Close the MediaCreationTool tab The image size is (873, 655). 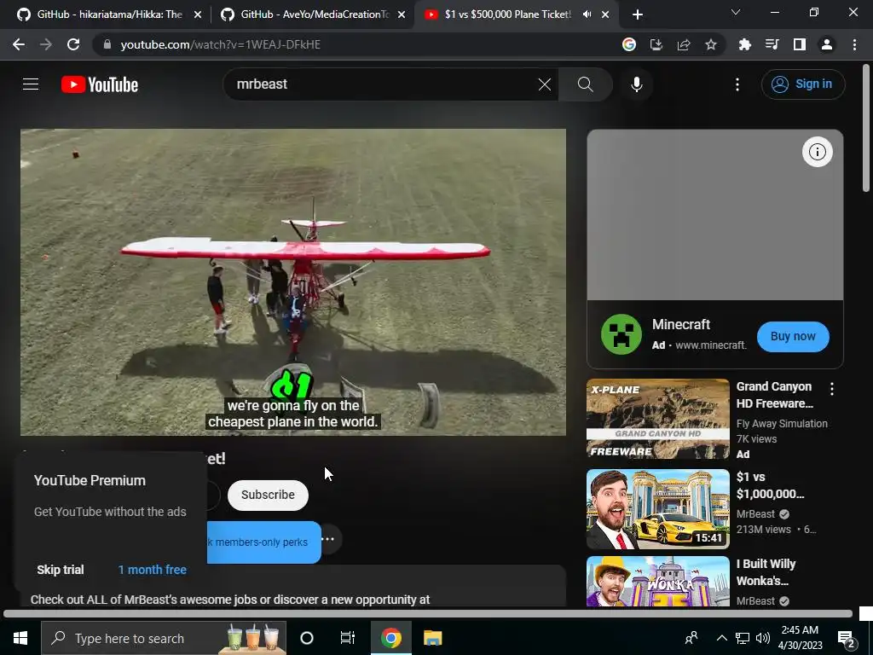[402, 15]
